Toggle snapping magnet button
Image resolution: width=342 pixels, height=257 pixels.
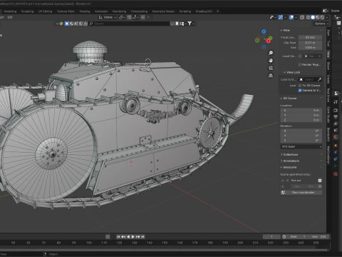[x=129, y=17]
